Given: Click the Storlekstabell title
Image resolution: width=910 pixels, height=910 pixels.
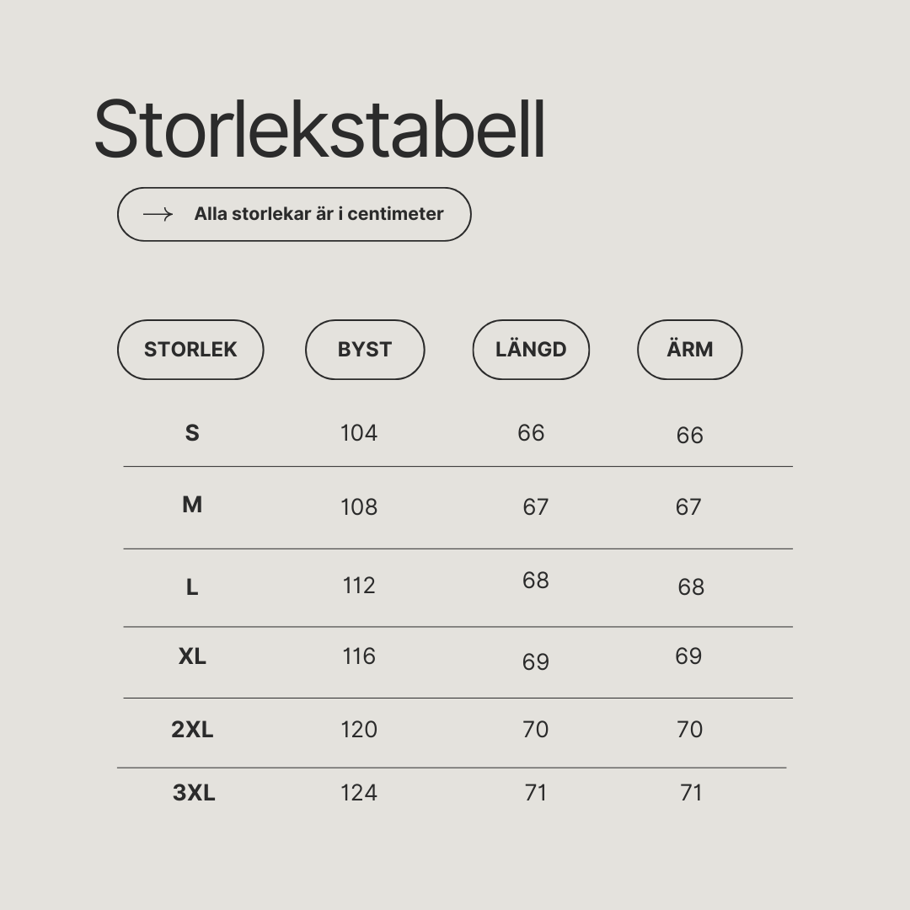Looking at the screenshot, I should click(320, 128).
